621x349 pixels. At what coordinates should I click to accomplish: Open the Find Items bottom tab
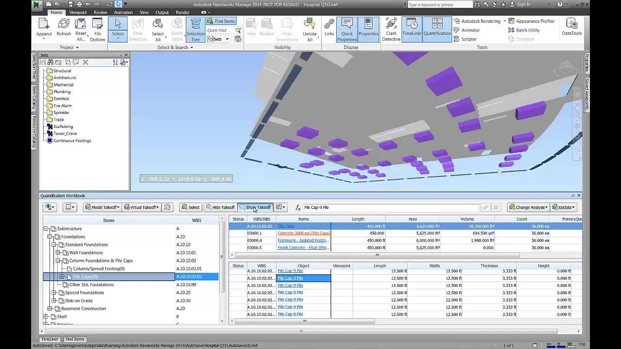click(75, 339)
